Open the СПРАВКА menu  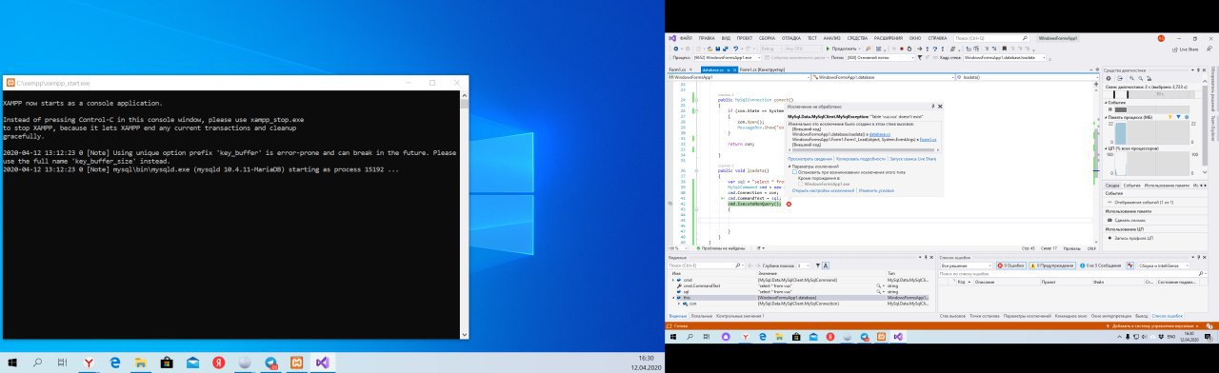coord(937,37)
